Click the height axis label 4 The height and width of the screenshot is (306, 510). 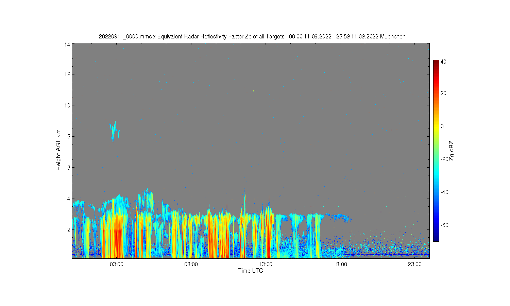click(69, 199)
